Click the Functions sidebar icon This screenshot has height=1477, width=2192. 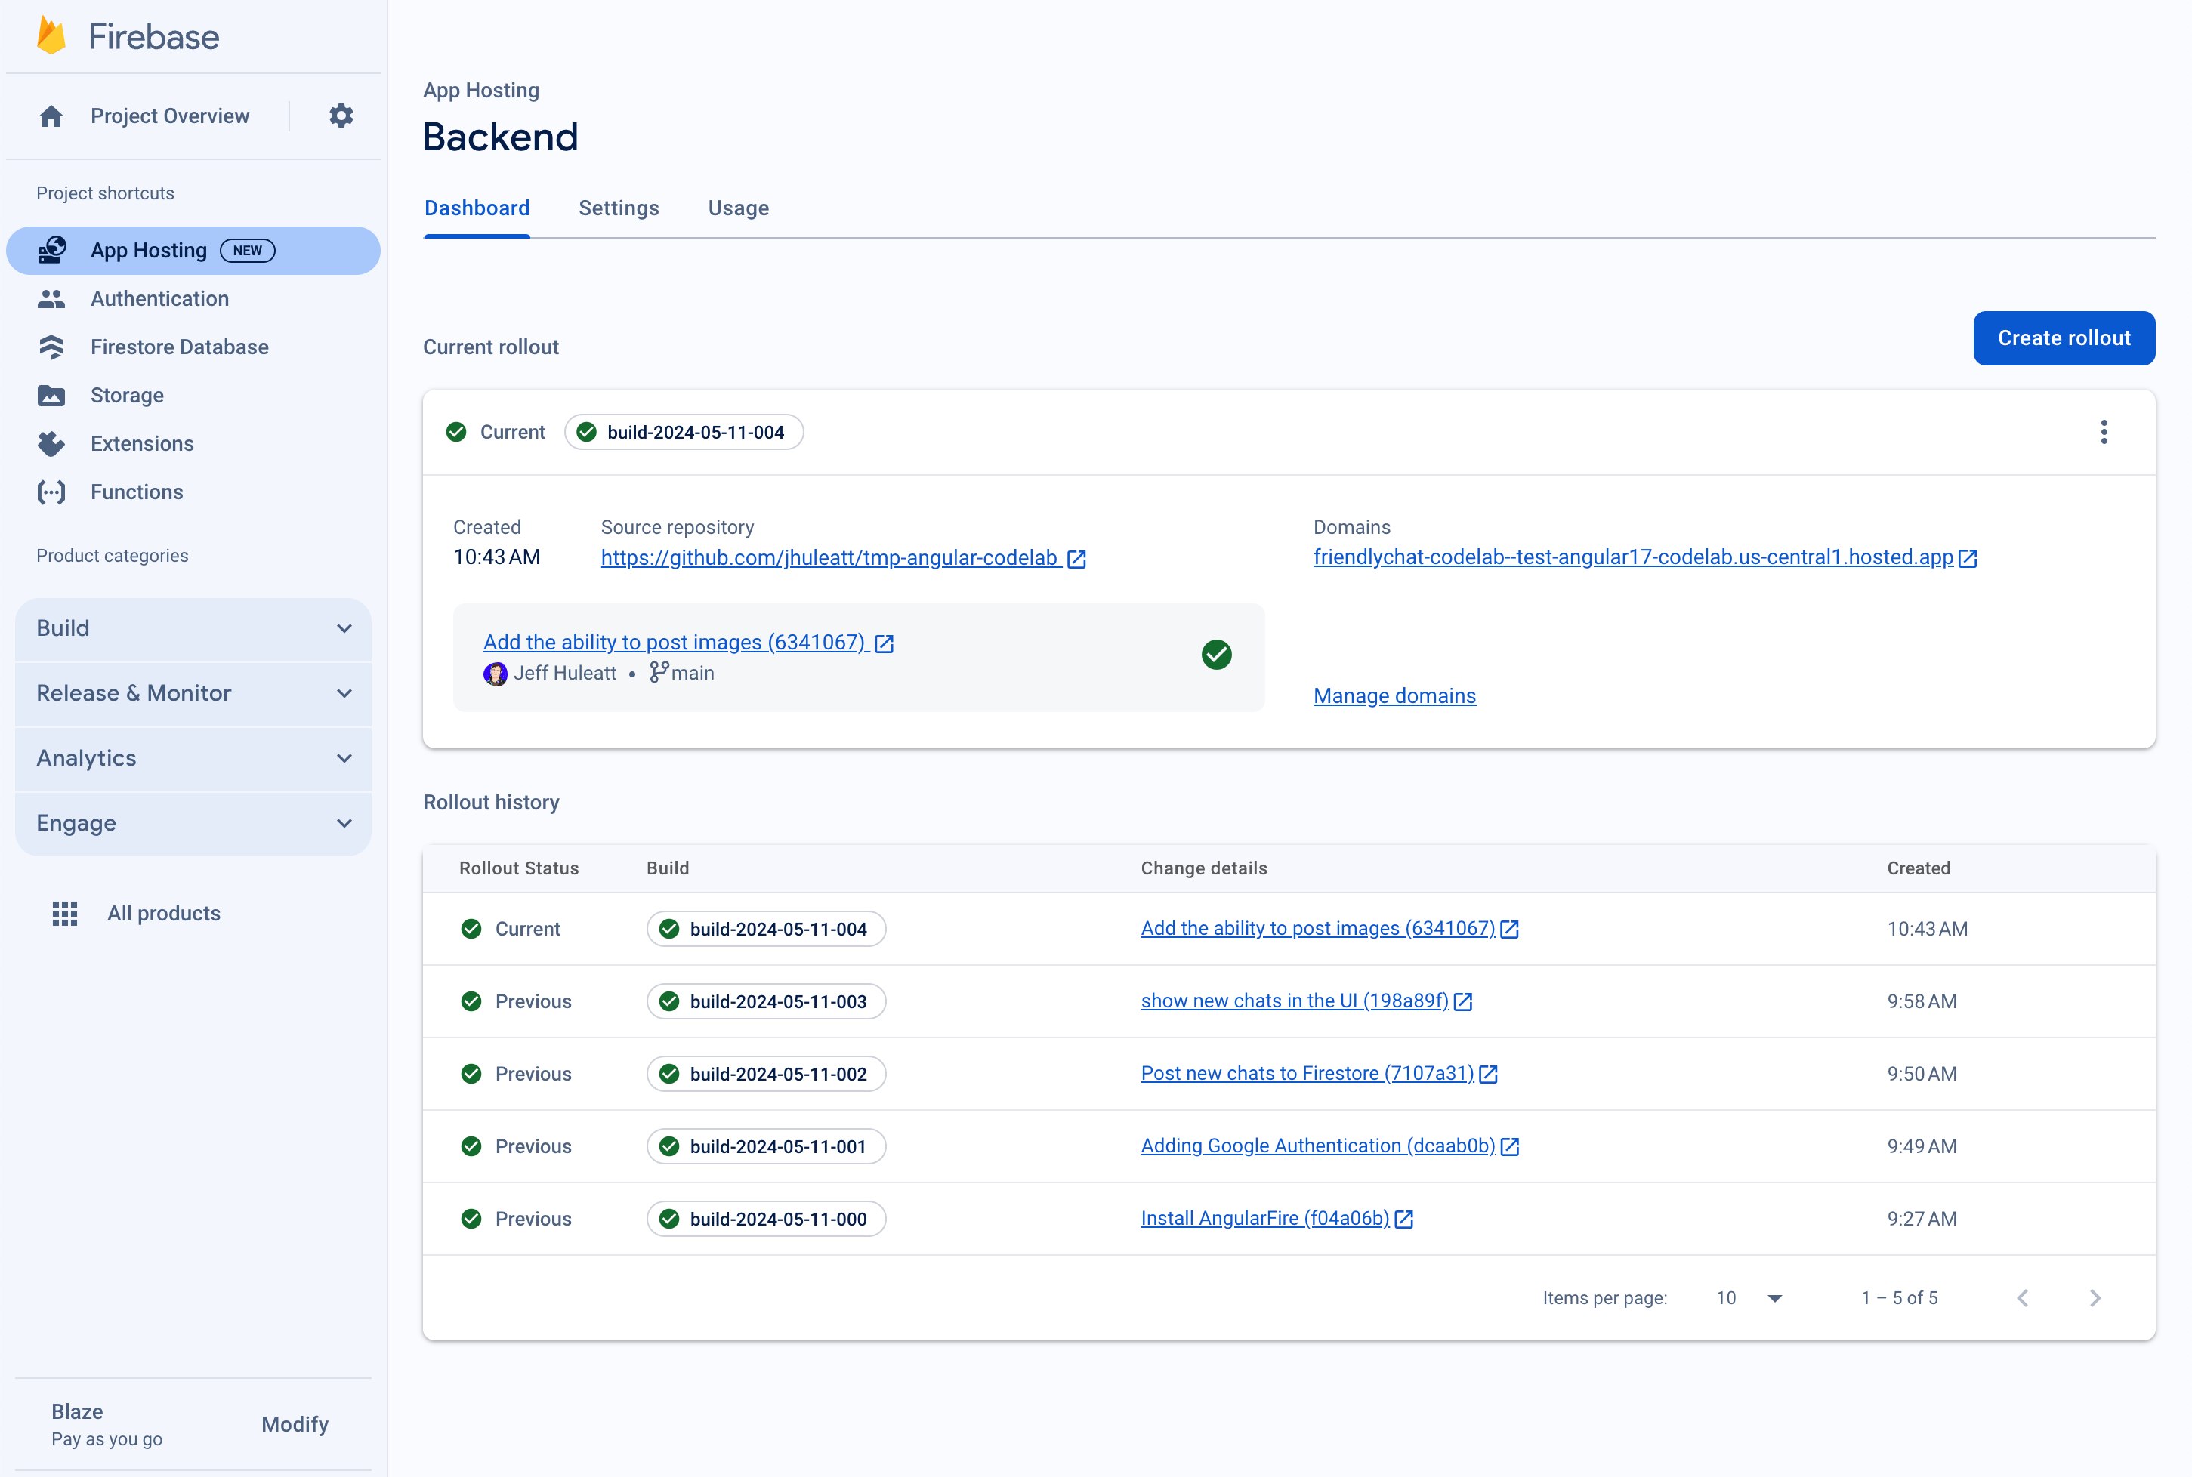[x=49, y=492]
